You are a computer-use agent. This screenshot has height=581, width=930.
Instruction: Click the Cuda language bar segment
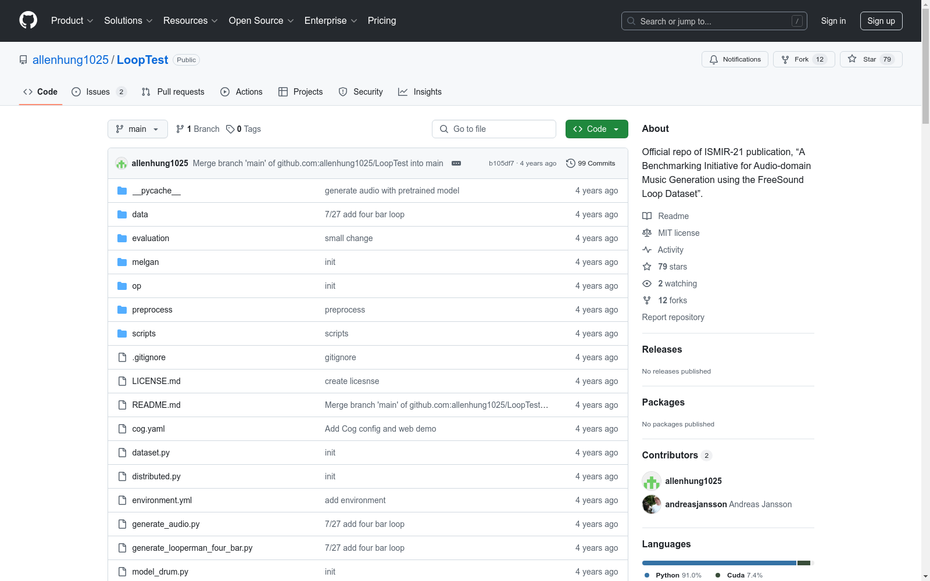(x=804, y=563)
